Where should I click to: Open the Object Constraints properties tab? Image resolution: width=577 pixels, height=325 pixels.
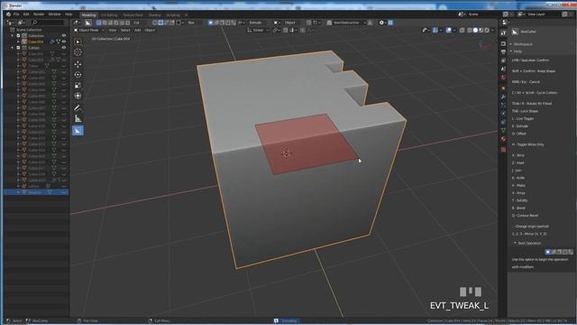(503, 123)
